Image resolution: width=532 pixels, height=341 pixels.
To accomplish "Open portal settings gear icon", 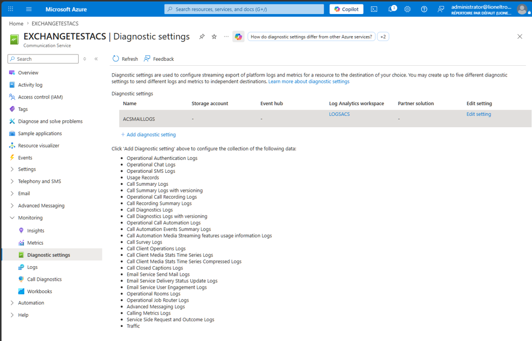I will (x=408, y=9).
